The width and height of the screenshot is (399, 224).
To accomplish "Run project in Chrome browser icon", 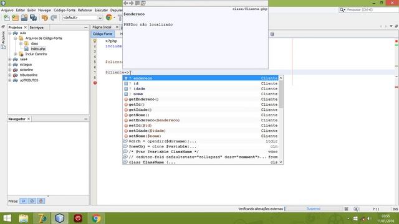I will [x=109, y=17].
